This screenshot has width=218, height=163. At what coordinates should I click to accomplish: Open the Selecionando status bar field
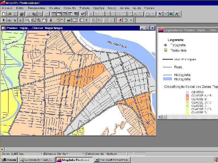pos(106,154)
